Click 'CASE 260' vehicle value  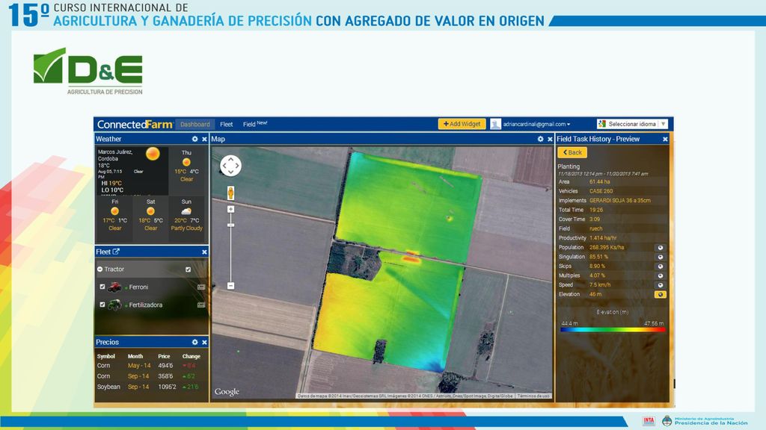[x=601, y=191]
